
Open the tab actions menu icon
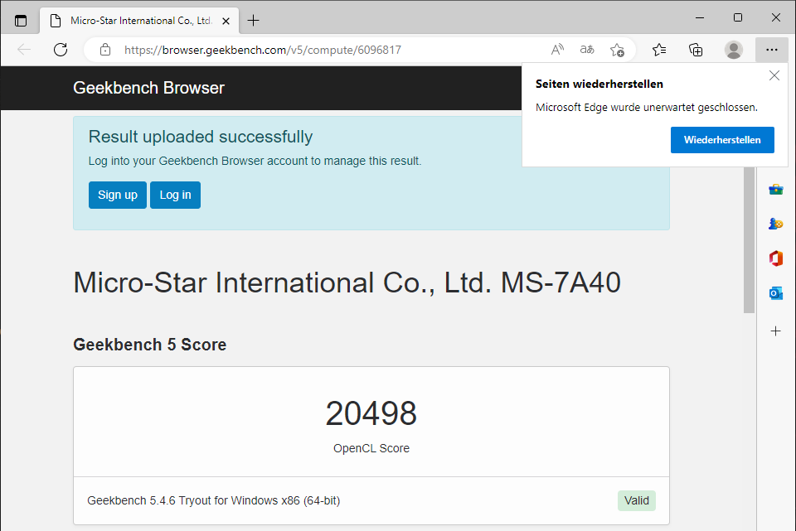tap(20, 21)
